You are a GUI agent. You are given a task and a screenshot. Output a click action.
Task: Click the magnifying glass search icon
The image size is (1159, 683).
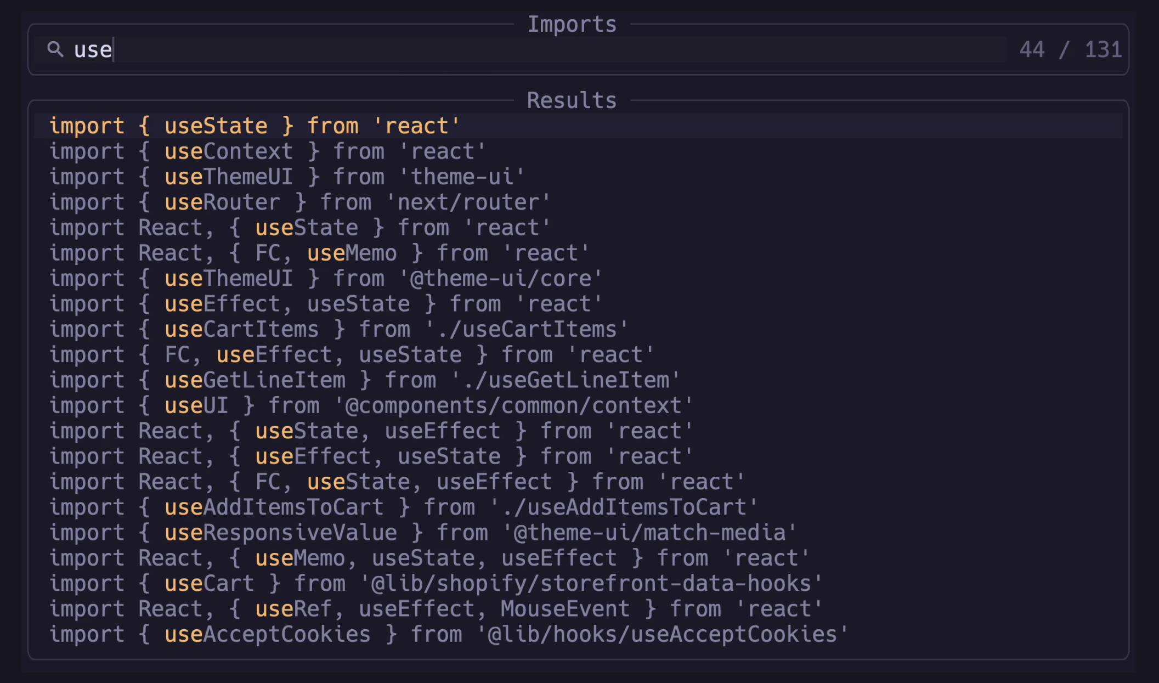(55, 49)
